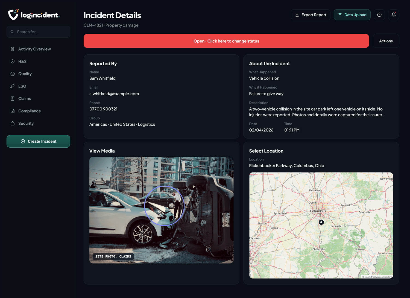Click the CLM-4821 · Property damage subtitle

[x=111, y=25]
